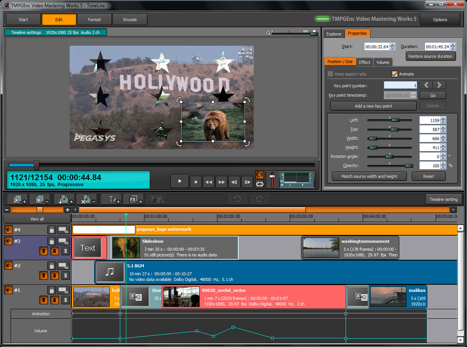Increase Width using its stepper up arrow

[x=443, y=137]
